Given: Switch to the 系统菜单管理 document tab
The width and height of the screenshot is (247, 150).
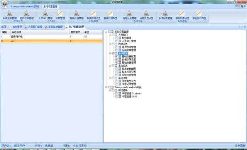Looking at the screenshot, I should pyautogui.click(x=54, y=27).
